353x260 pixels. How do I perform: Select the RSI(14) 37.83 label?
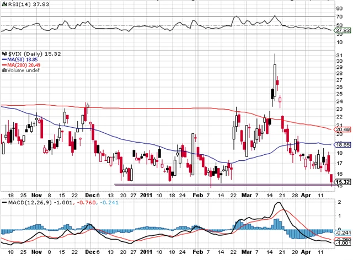coord(29,4)
